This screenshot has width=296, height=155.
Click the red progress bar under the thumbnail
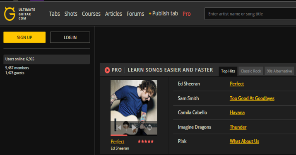pos(119,135)
